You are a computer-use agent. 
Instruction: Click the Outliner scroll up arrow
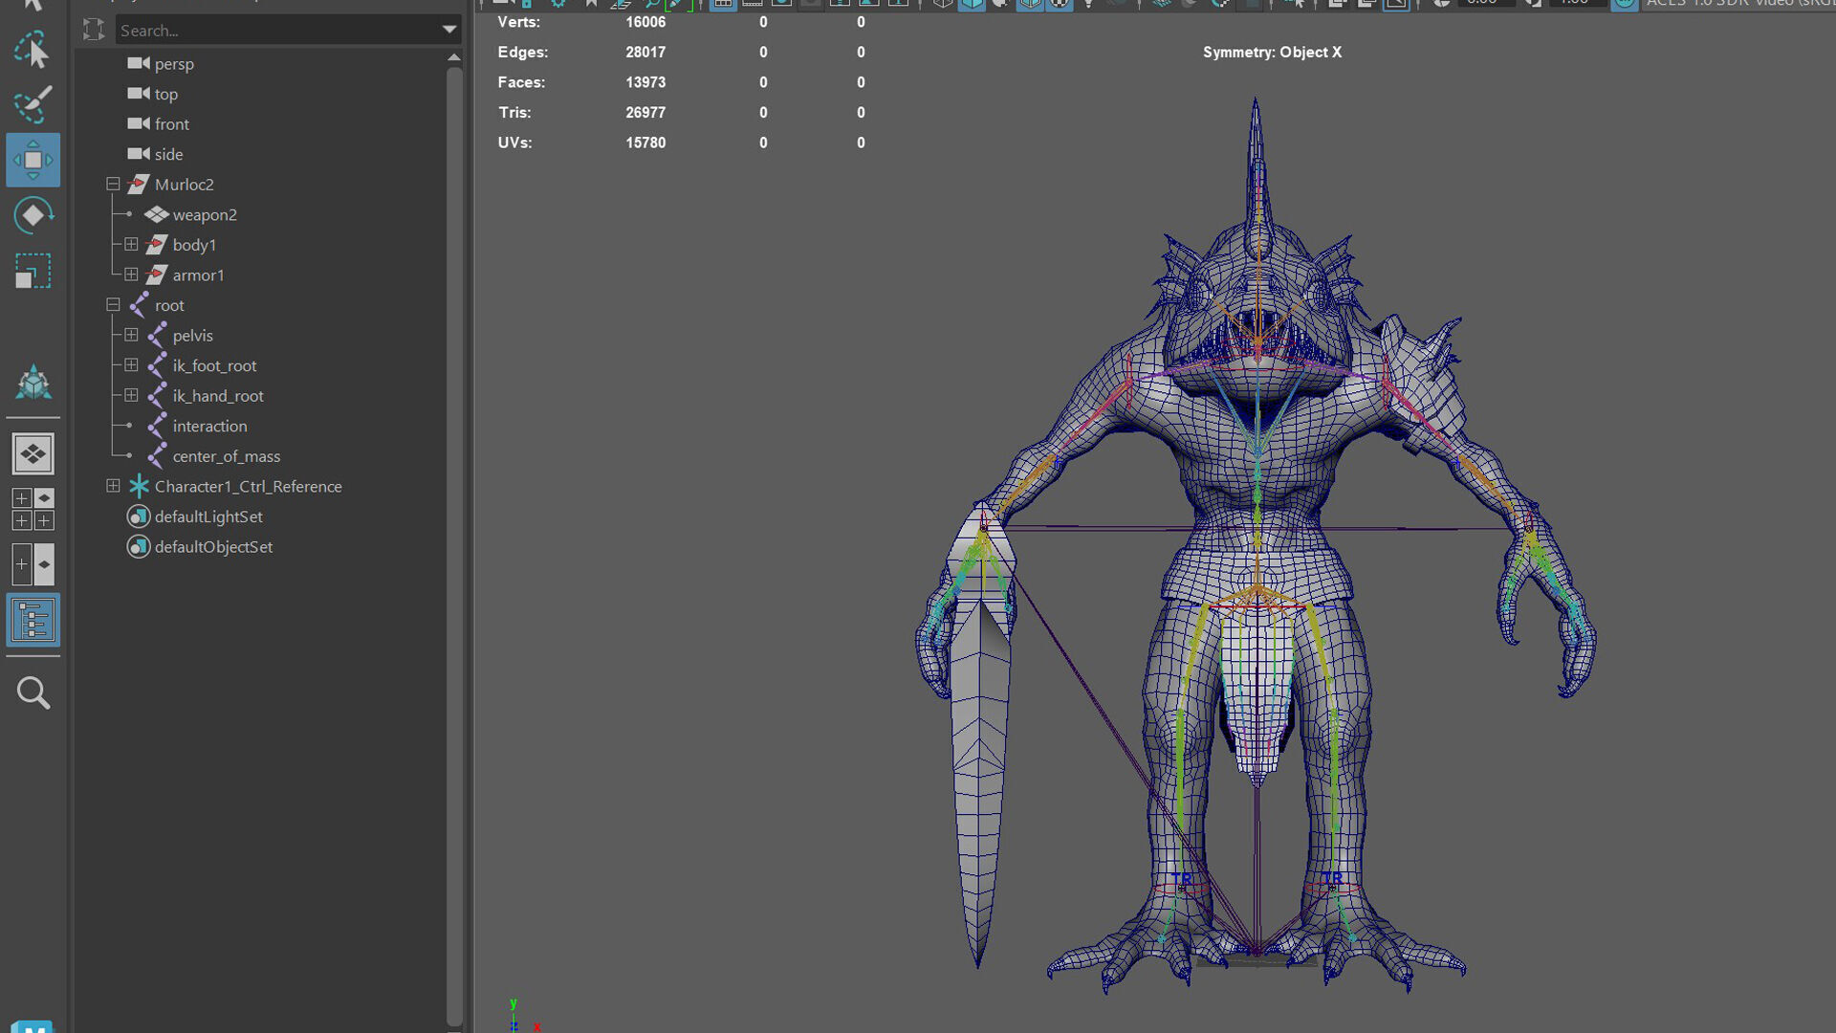tap(454, 57)
